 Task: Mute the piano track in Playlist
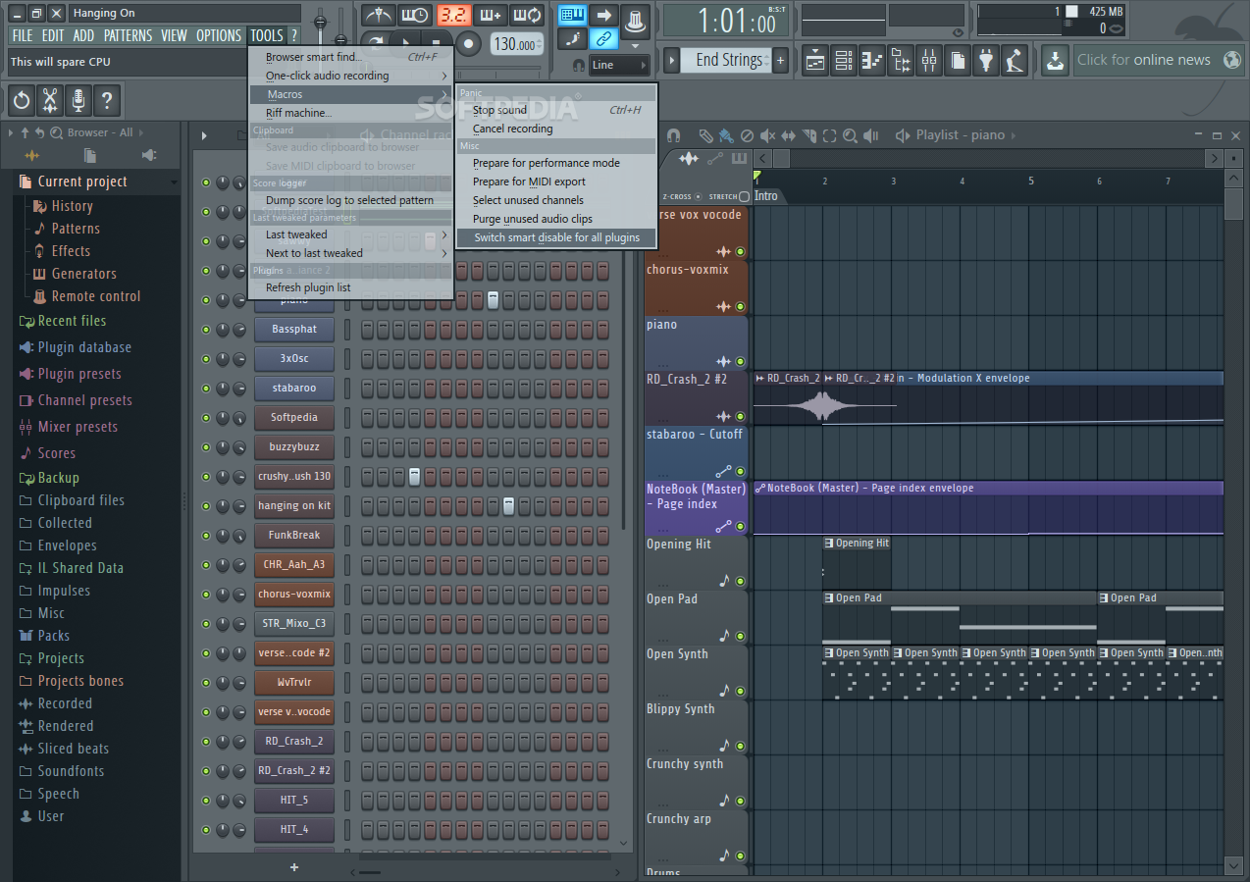740,362
